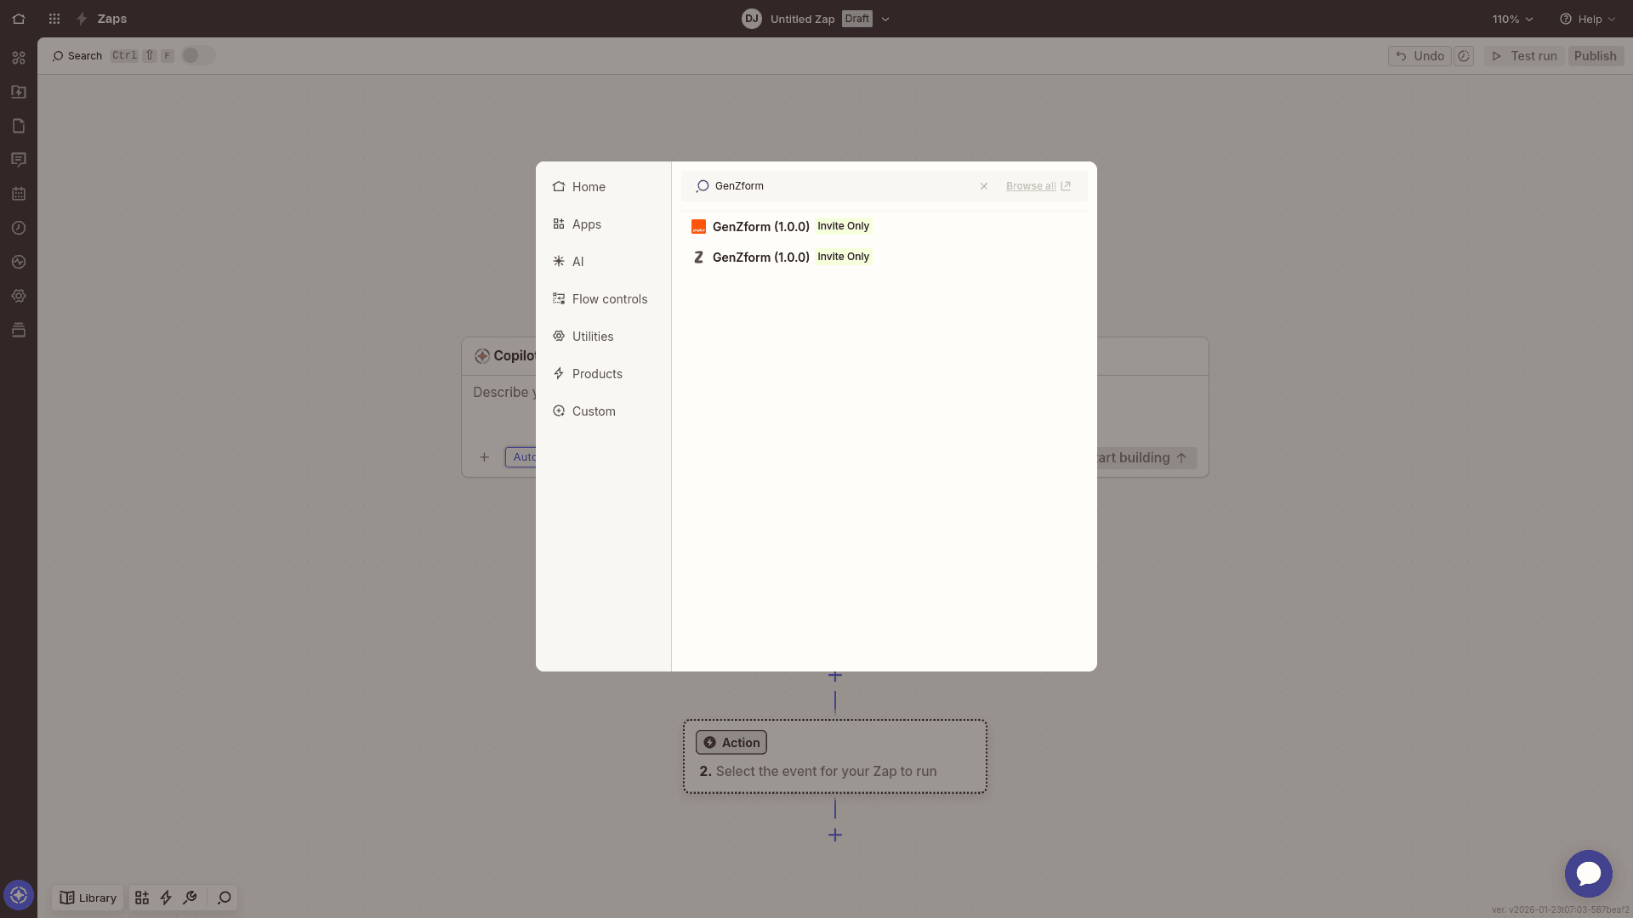The width and height of the screenshot is (1633, 918).
Task: Open the wrench tool icon in bottom toolbar
Action: [x=190, y=898]
